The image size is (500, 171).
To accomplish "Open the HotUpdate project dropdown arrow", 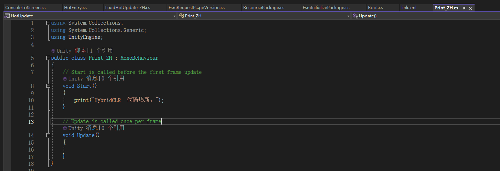I will point(174,16).
